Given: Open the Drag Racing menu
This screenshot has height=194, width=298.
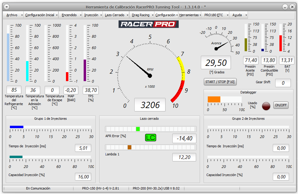Looking at the screenshot, I should click(x=140, y=15).
